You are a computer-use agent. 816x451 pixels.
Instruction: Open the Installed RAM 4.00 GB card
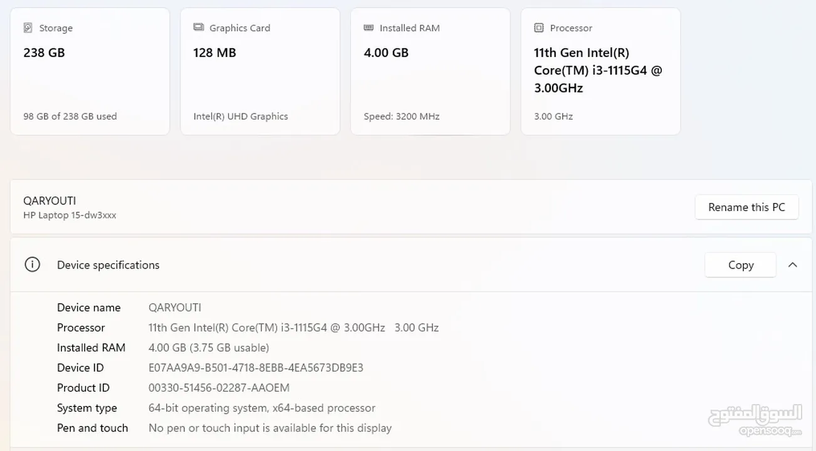(x=430, y=71)
